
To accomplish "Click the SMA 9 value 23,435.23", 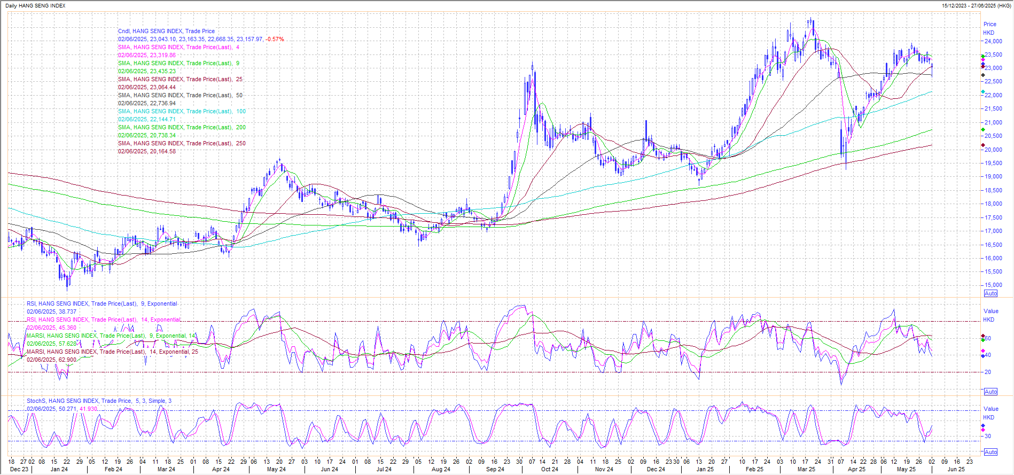I will 146,71.
